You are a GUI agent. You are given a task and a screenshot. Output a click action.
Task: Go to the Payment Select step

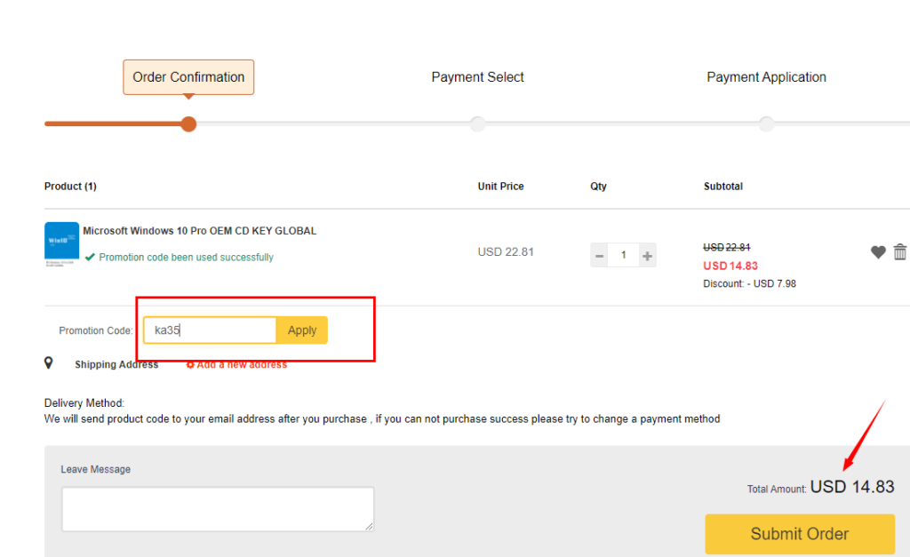[477, 77]
